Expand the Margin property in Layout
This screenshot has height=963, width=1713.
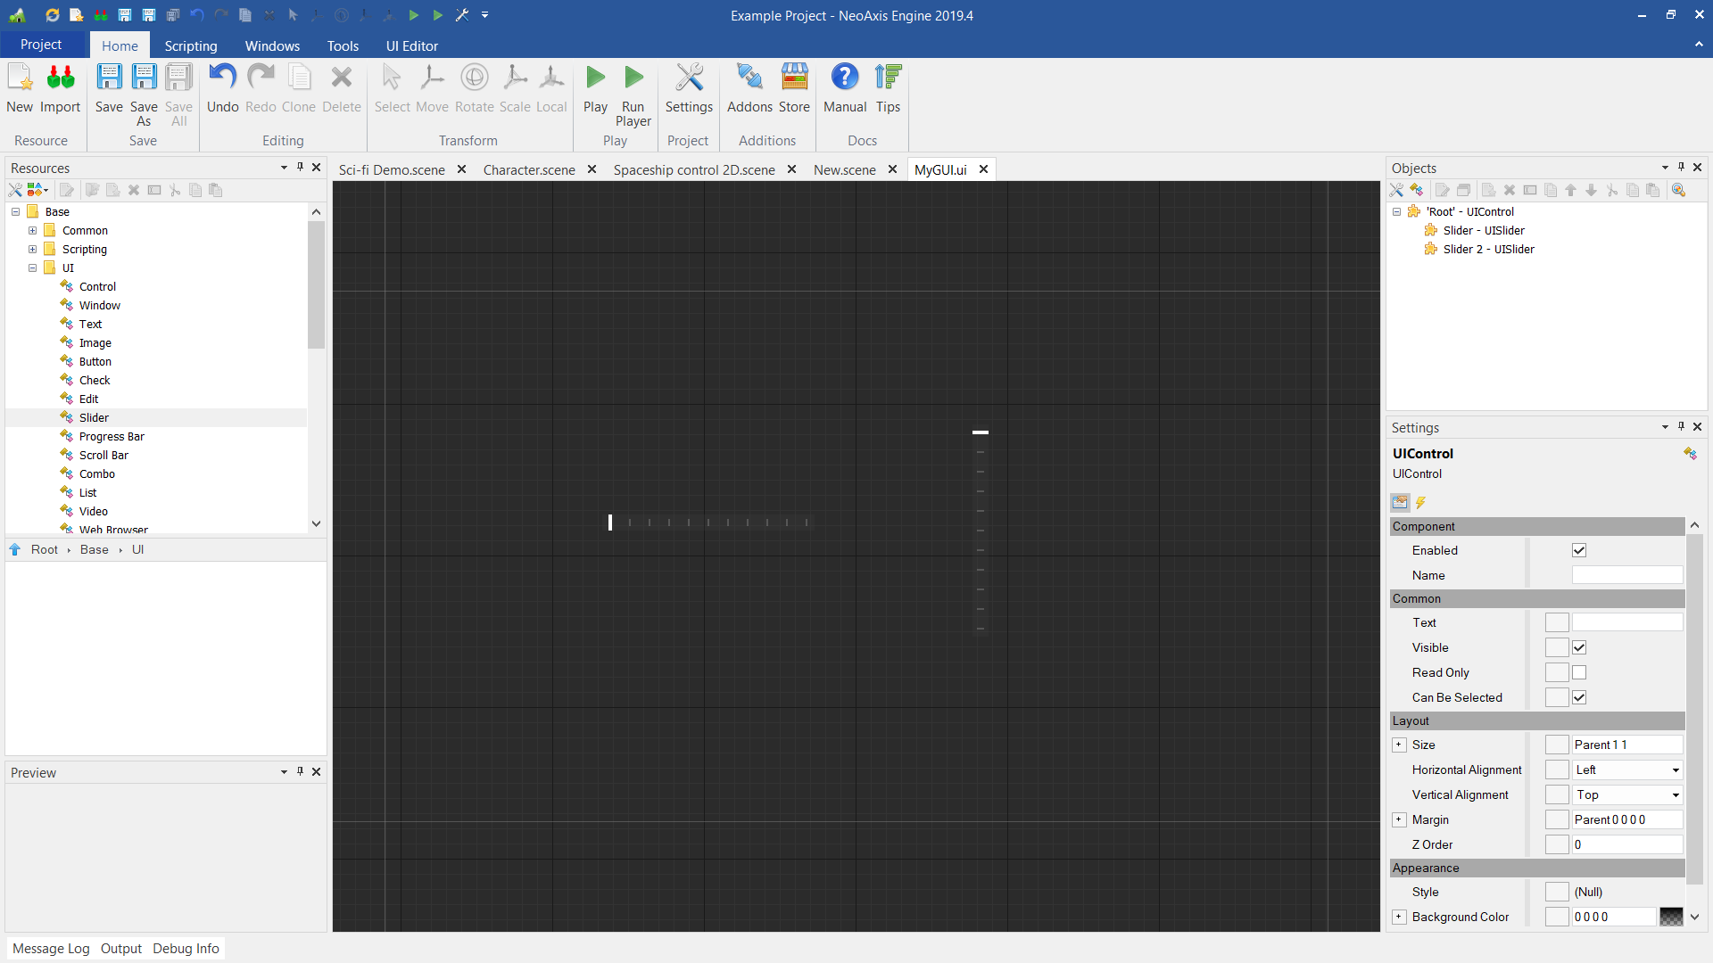(1399, 819)
